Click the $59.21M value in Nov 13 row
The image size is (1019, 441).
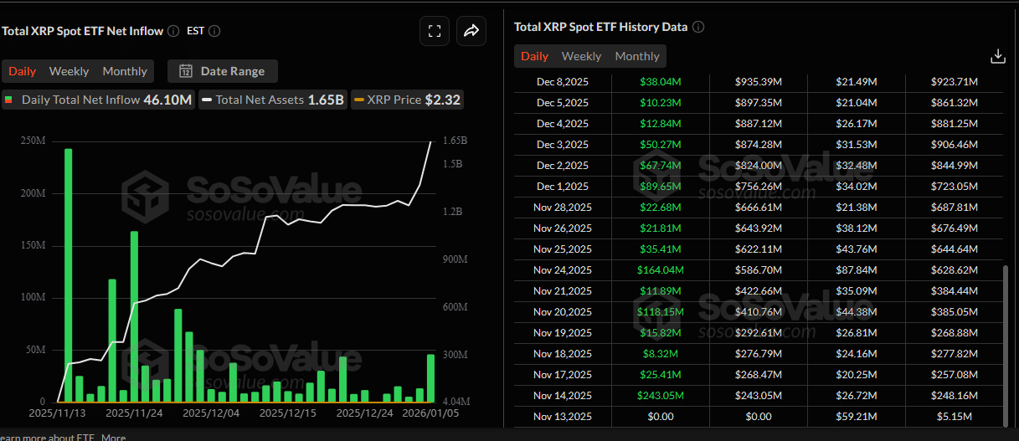click(x=856, y=417)
